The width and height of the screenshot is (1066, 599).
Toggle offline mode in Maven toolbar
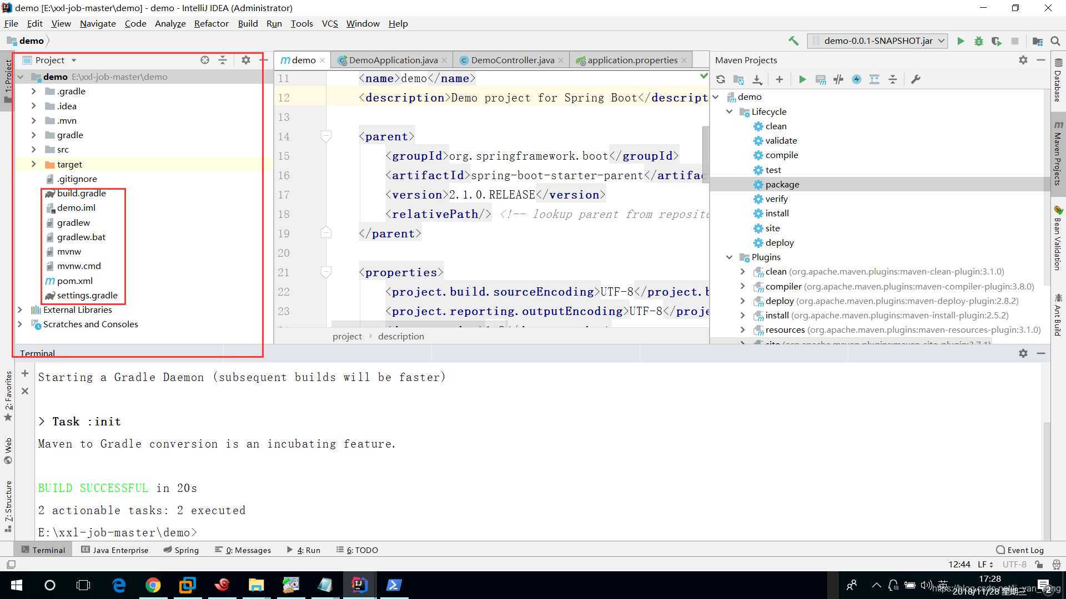pyautogui.click(x=838, y=79)
